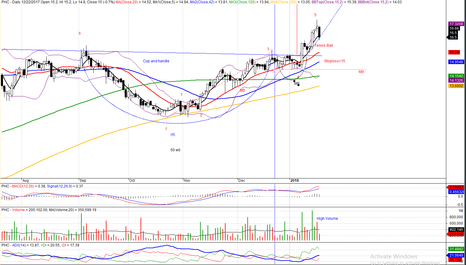
Task: Click the red 15.54 price axis tag
Action: (x=454, y=52)
